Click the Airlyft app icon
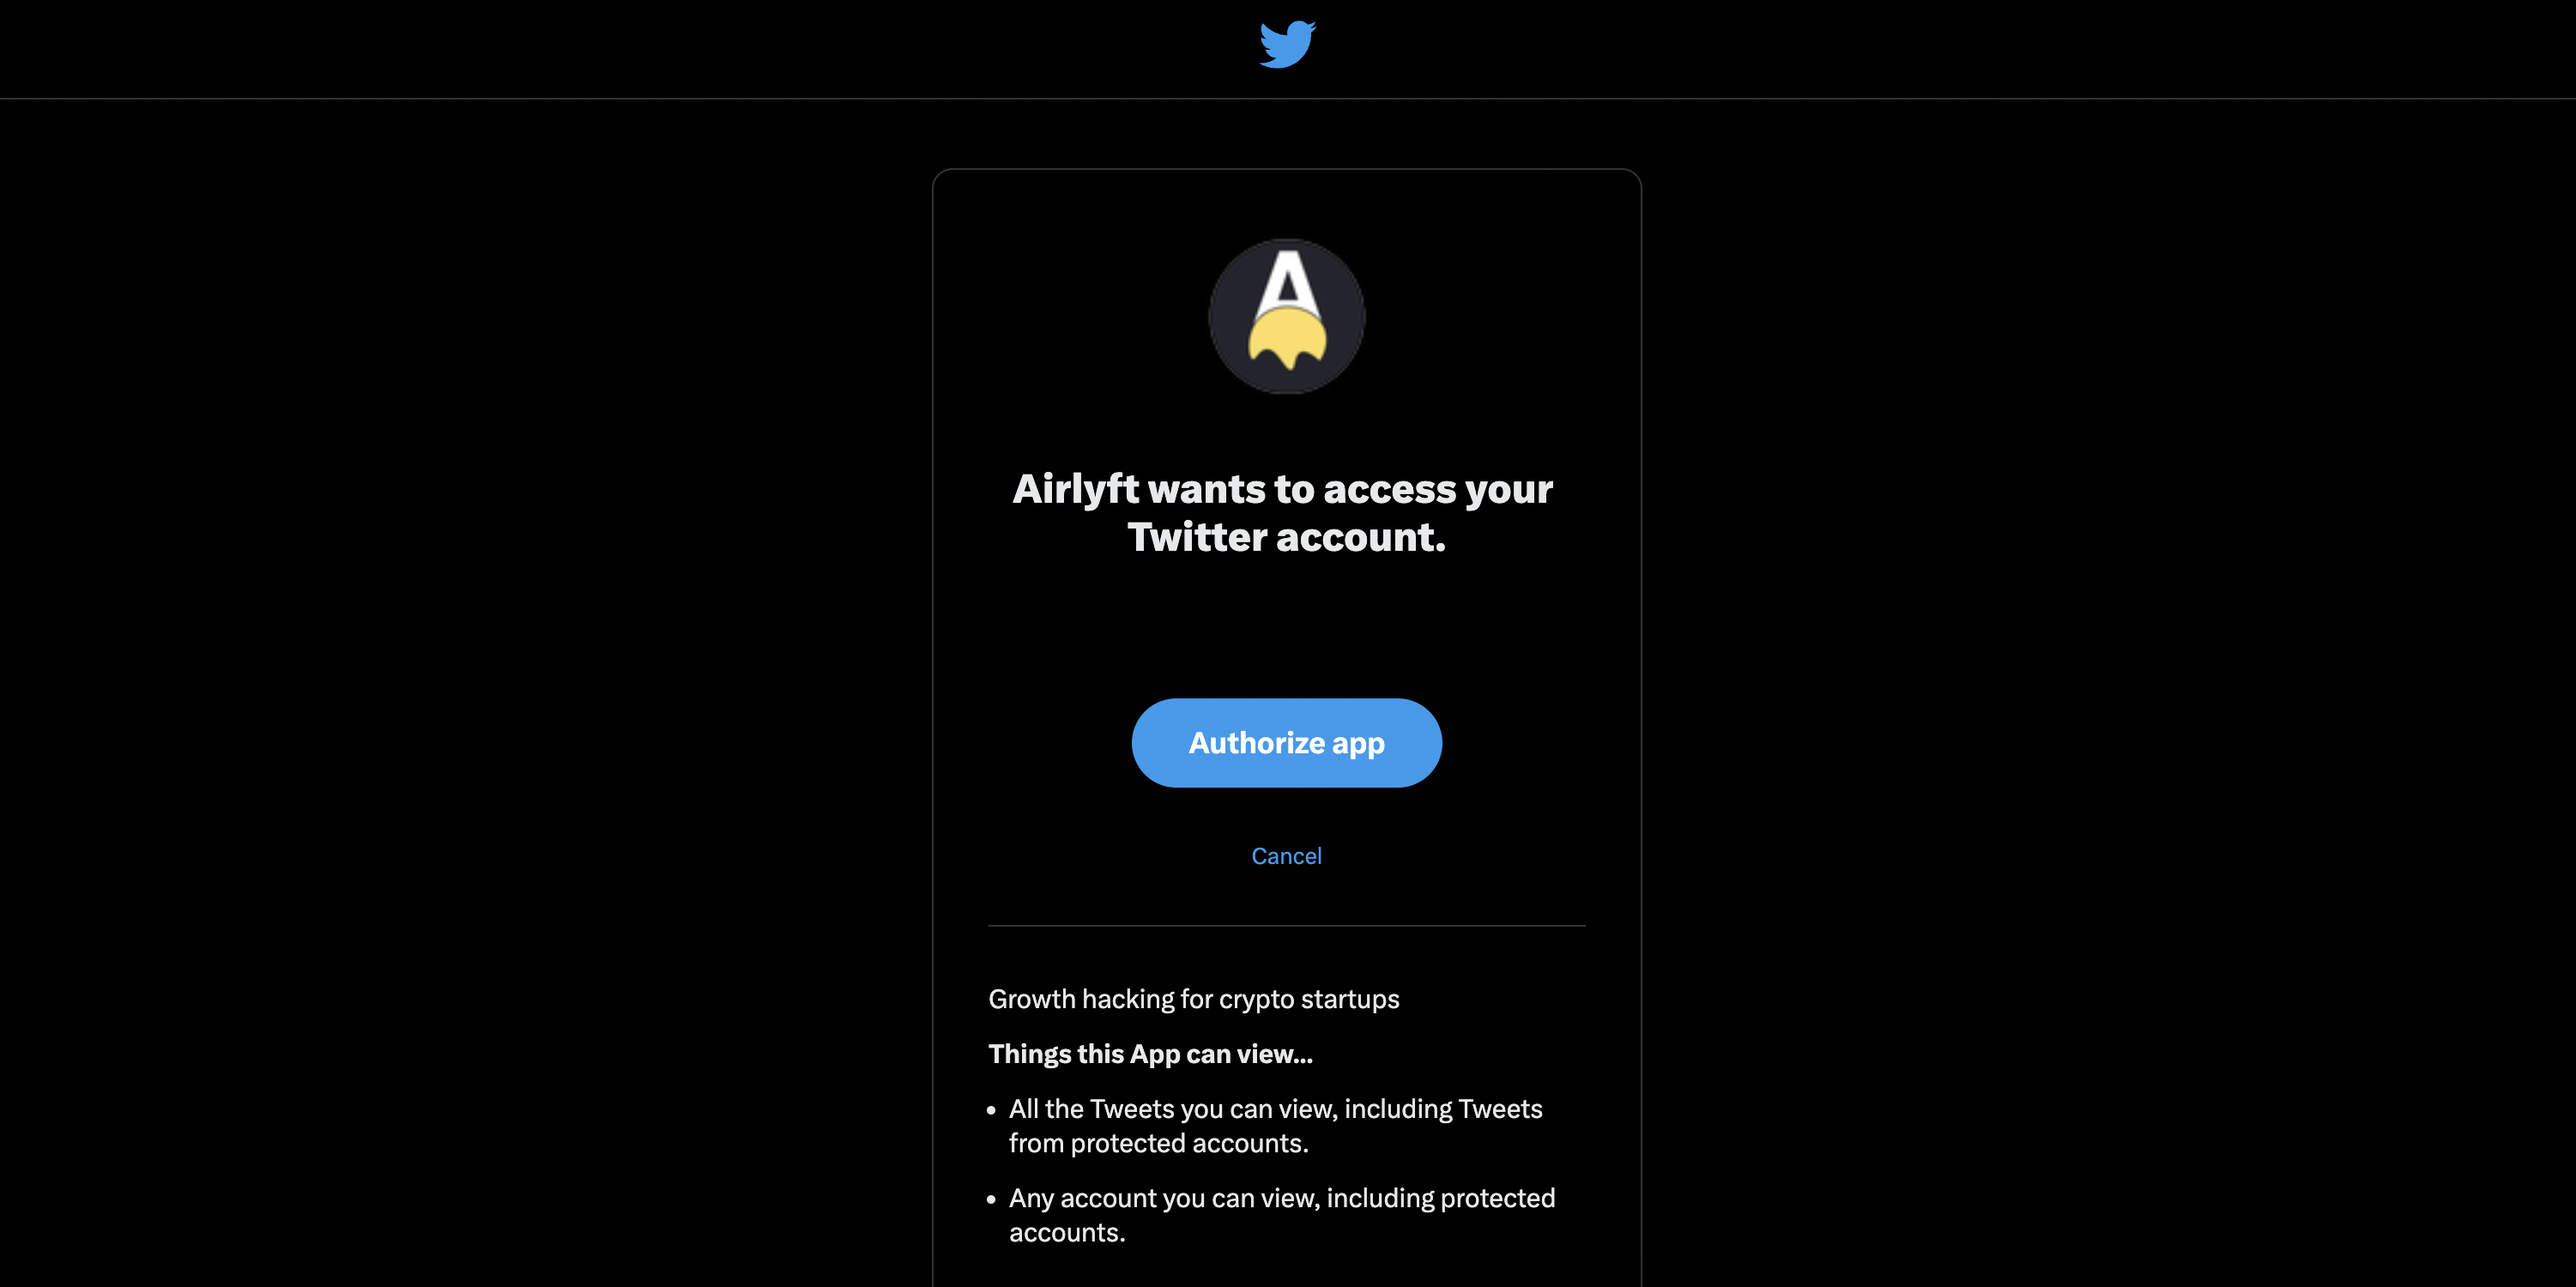 [x=1286, y=316]
